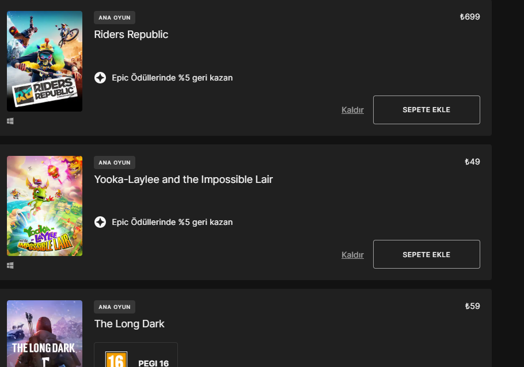Click the ANA OYUN badge on Yooka-Laylee

pos(114,162)
